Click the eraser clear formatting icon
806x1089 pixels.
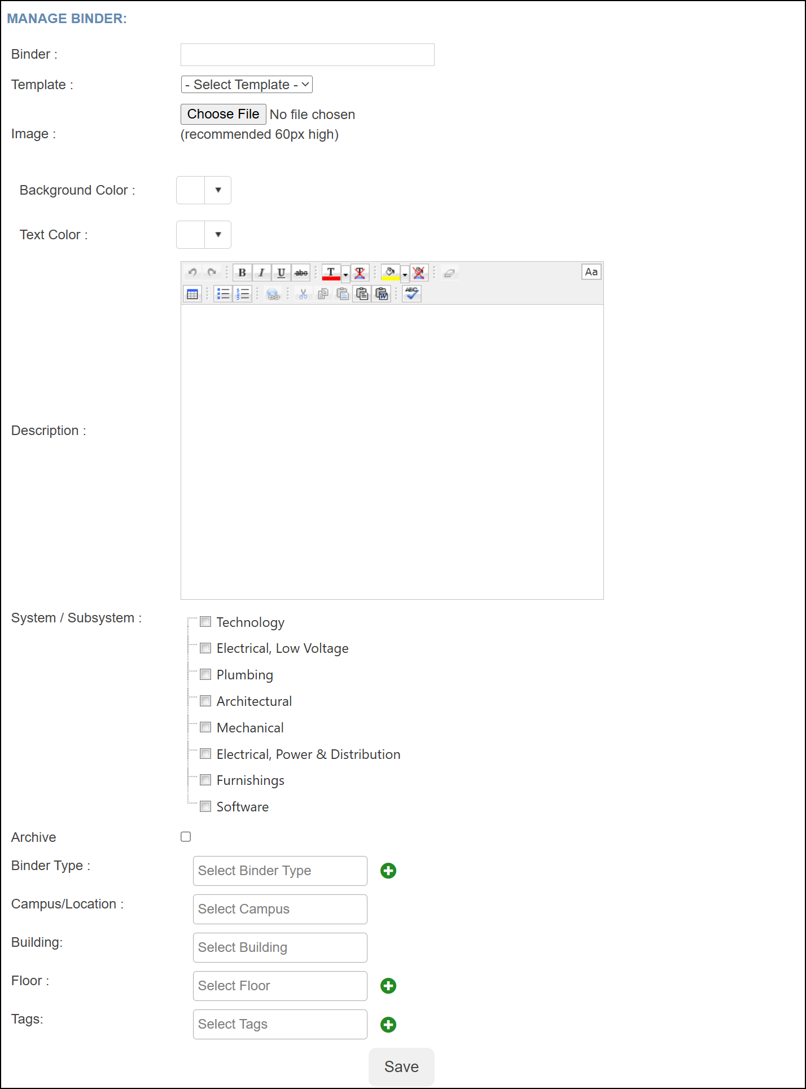pyautogui.click(x=449, y=273)
